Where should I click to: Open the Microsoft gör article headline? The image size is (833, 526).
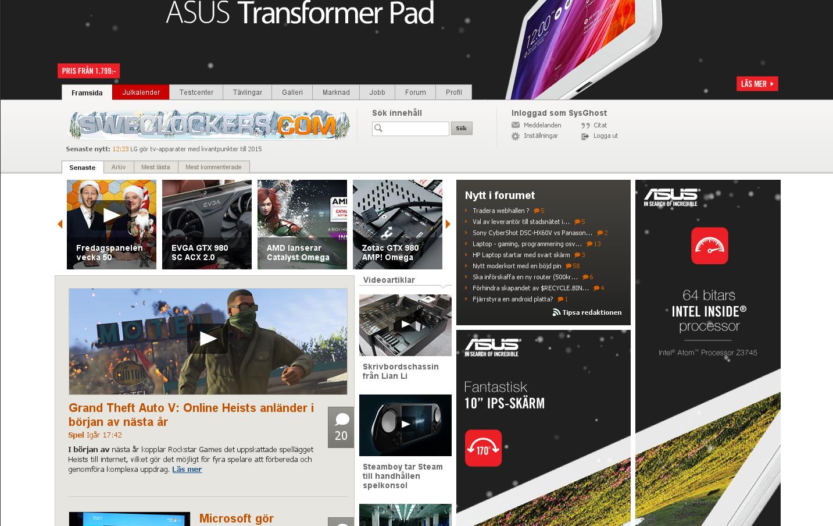[x=237, y=518]
